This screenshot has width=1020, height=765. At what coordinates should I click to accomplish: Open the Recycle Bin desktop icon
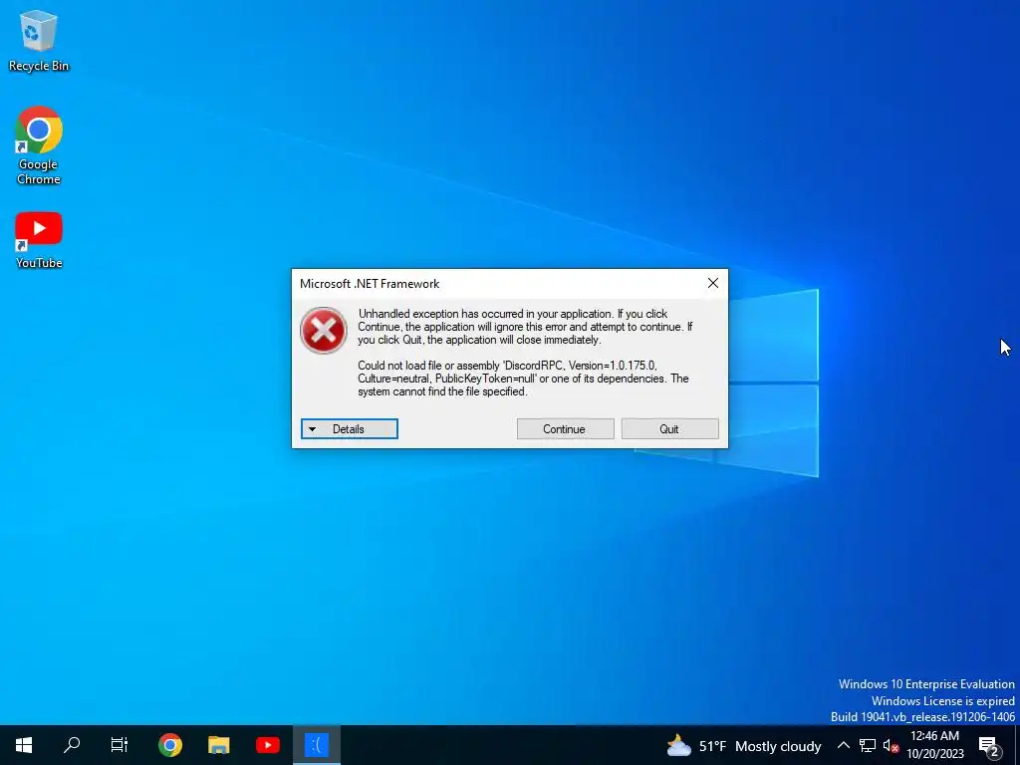pos(39,40)
